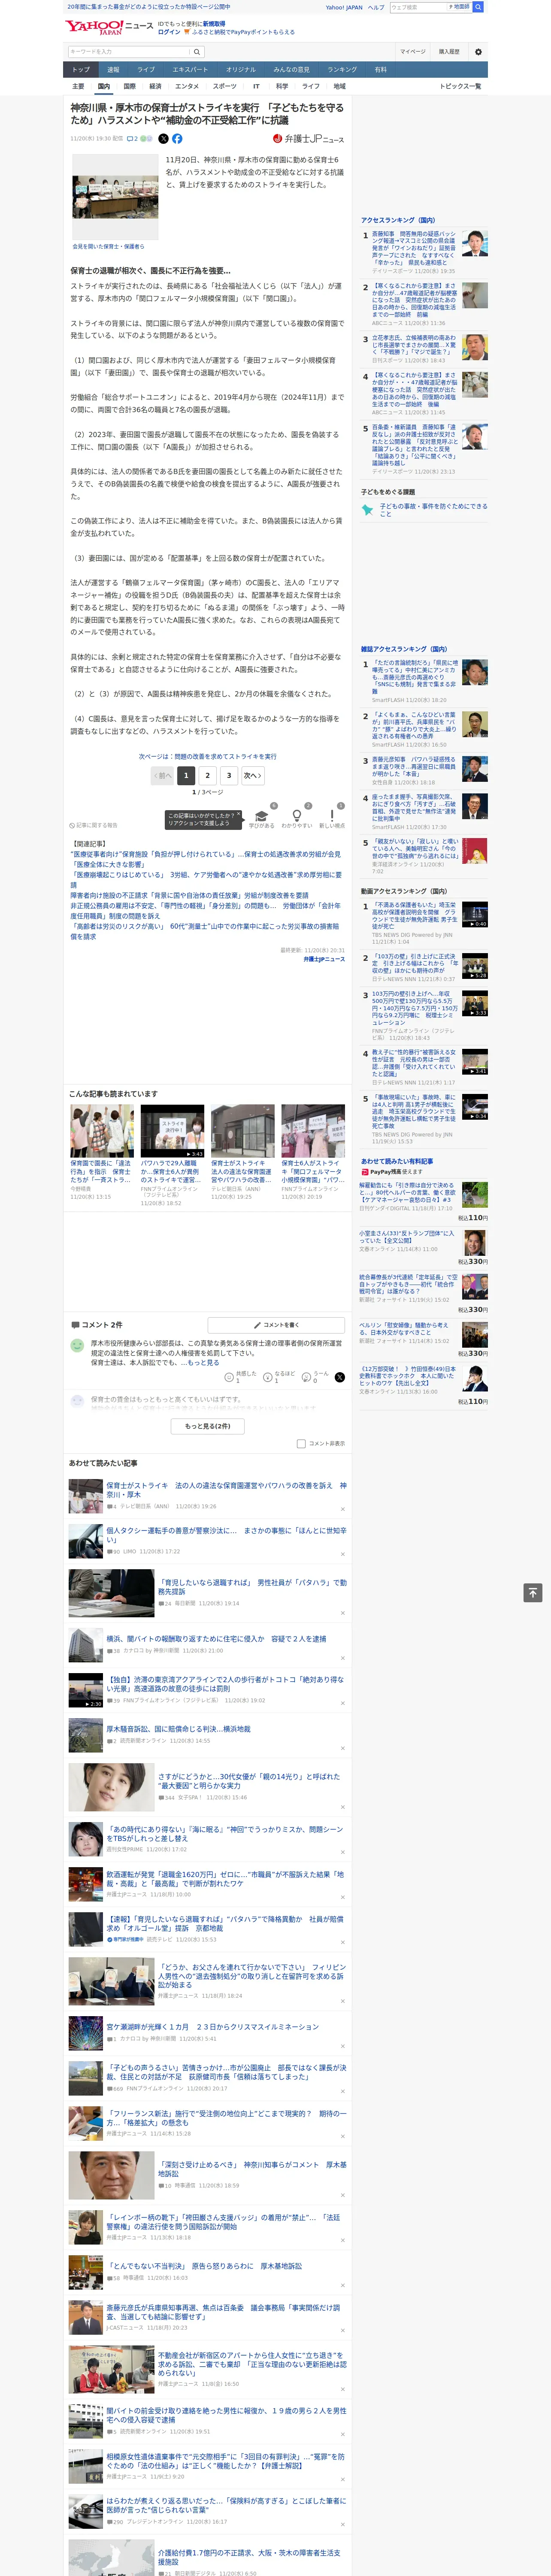Click the blue web search button at top
This screenshot has height=2576, width=551.
click(x=478, y=7)
